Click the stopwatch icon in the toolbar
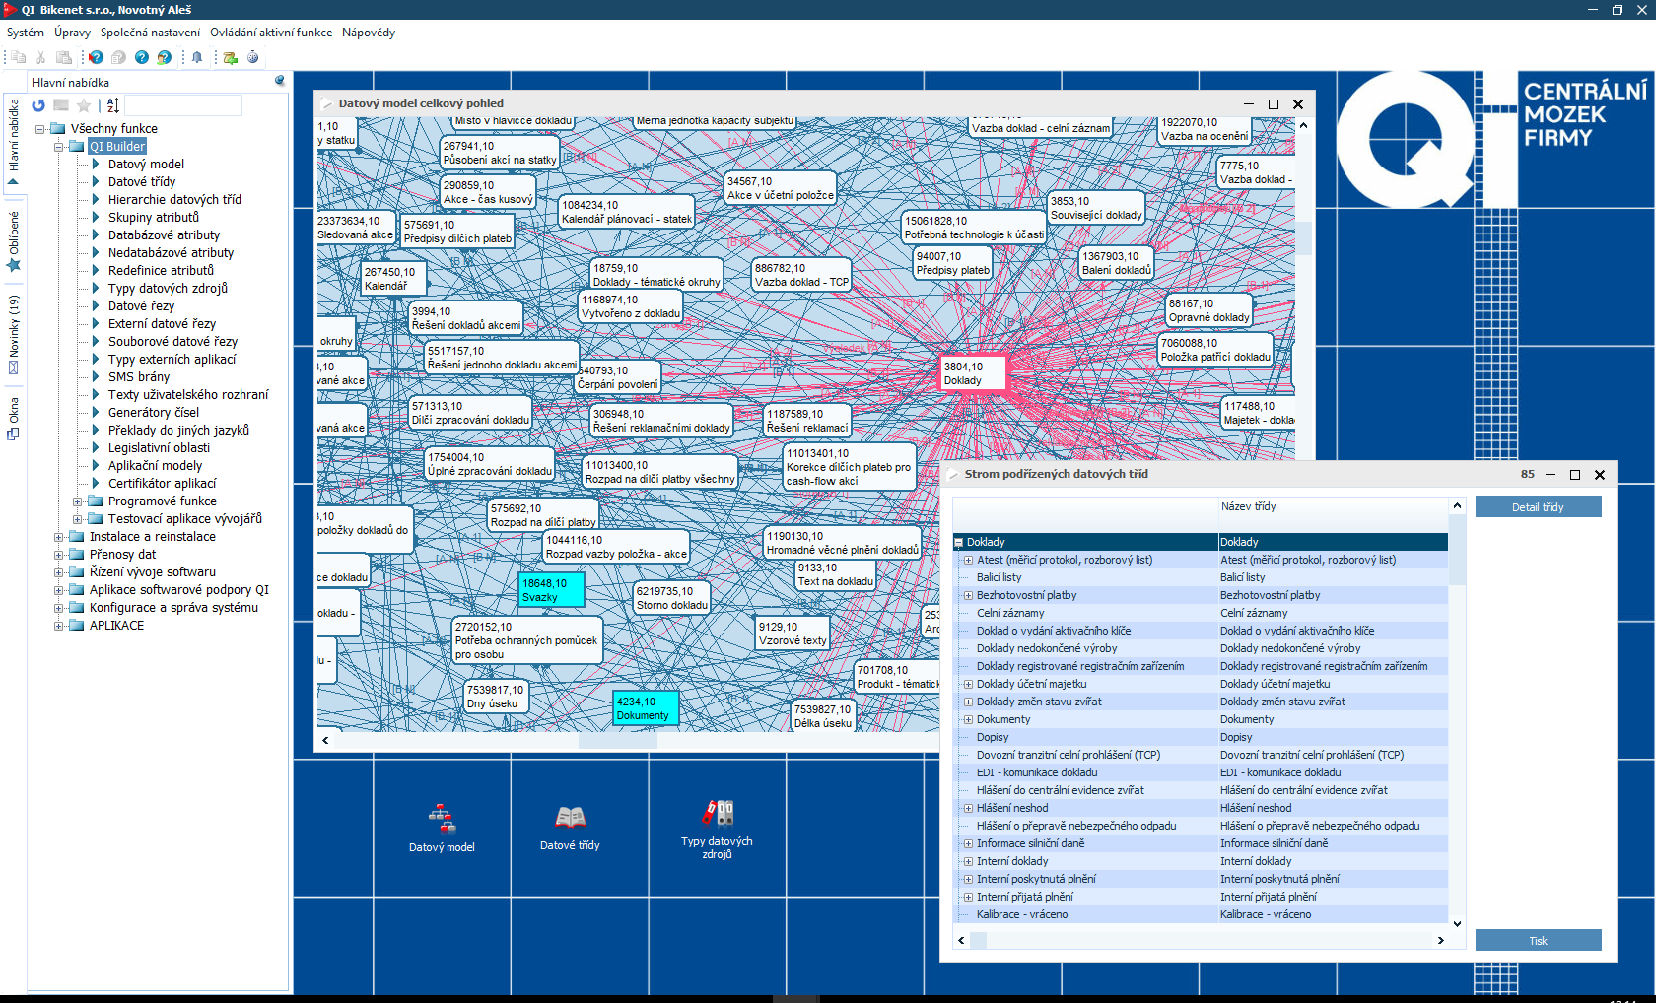The height and width of the screenshot is (1003, 1656). 253,57
